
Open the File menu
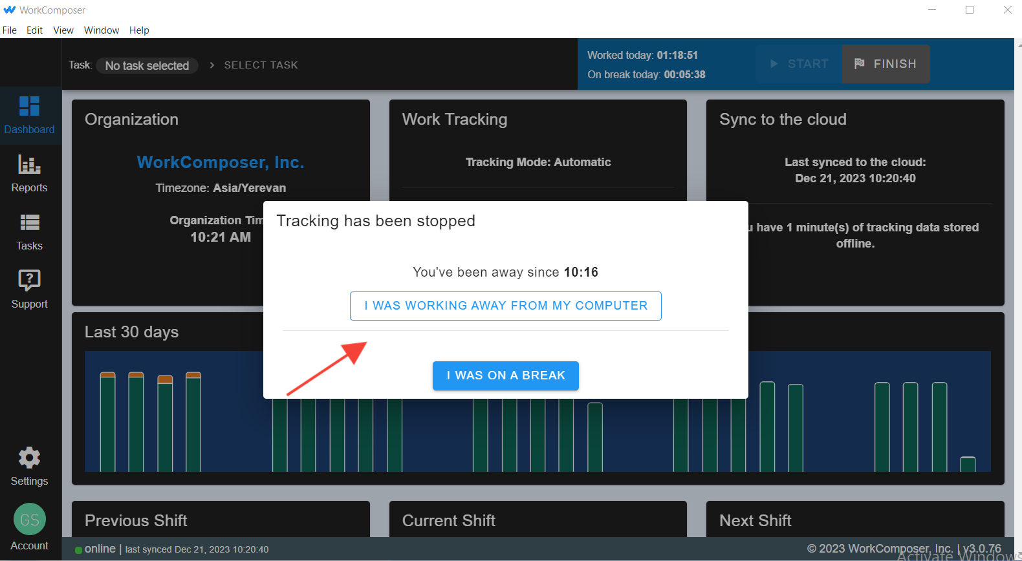(10, 30)
